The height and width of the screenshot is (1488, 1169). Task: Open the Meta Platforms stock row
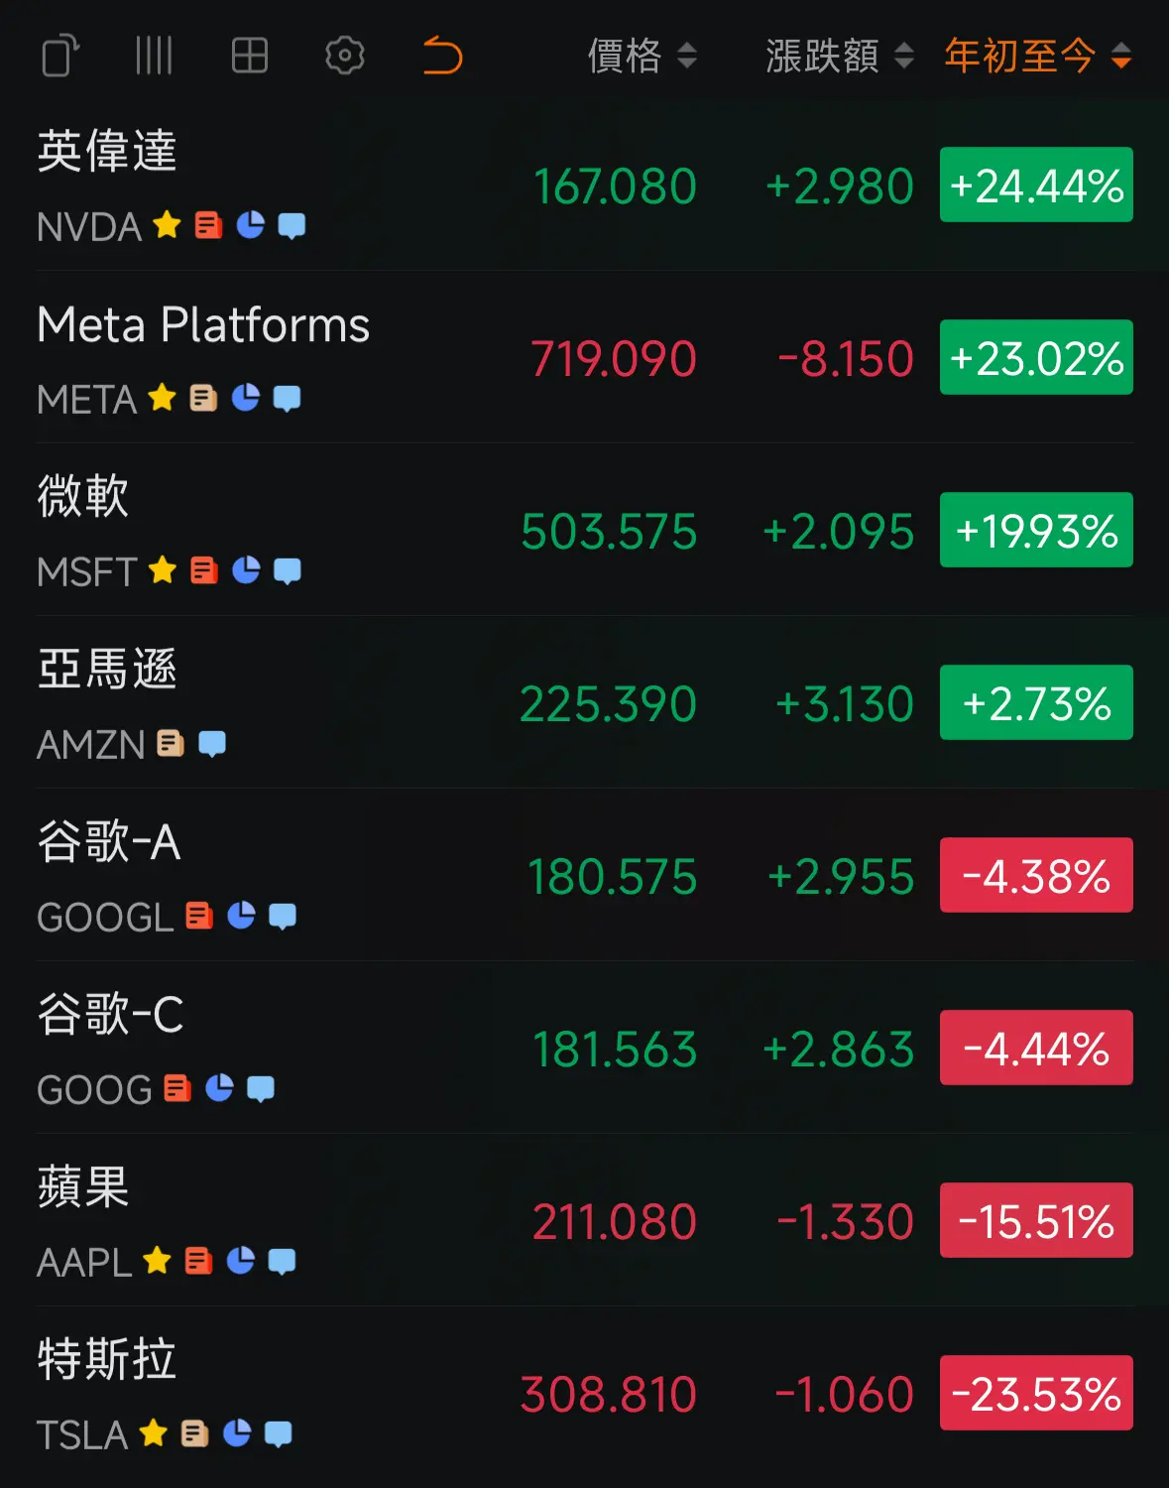[x=585, y=358]
